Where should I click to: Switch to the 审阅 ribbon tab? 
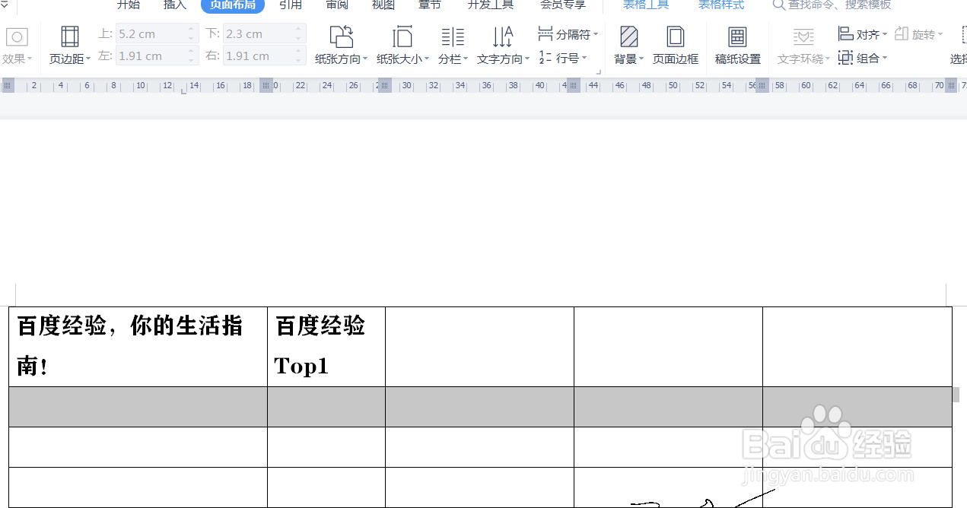coord(336,5)
